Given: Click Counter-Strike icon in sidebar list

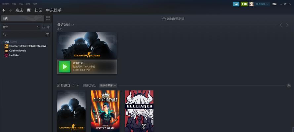Looking at the screenshot, I should pos(7,46).
